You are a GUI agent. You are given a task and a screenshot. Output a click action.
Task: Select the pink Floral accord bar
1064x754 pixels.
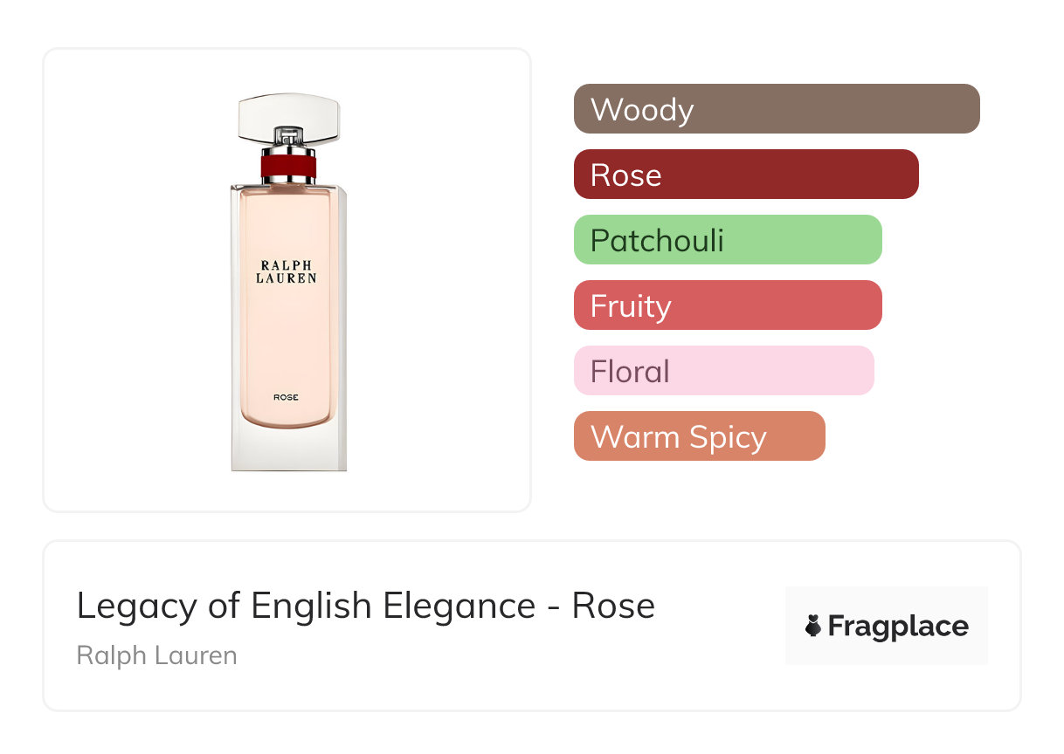click(x=723, y=371)
